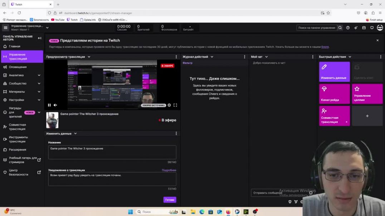
Task: Collapse the creator dashboard sidebar
Action: click(39, 38)
